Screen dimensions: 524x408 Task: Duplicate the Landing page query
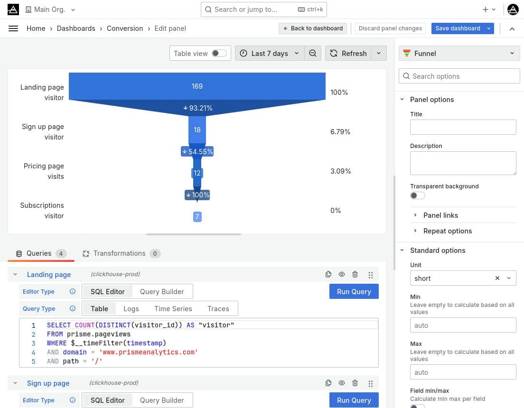point(328,274)
